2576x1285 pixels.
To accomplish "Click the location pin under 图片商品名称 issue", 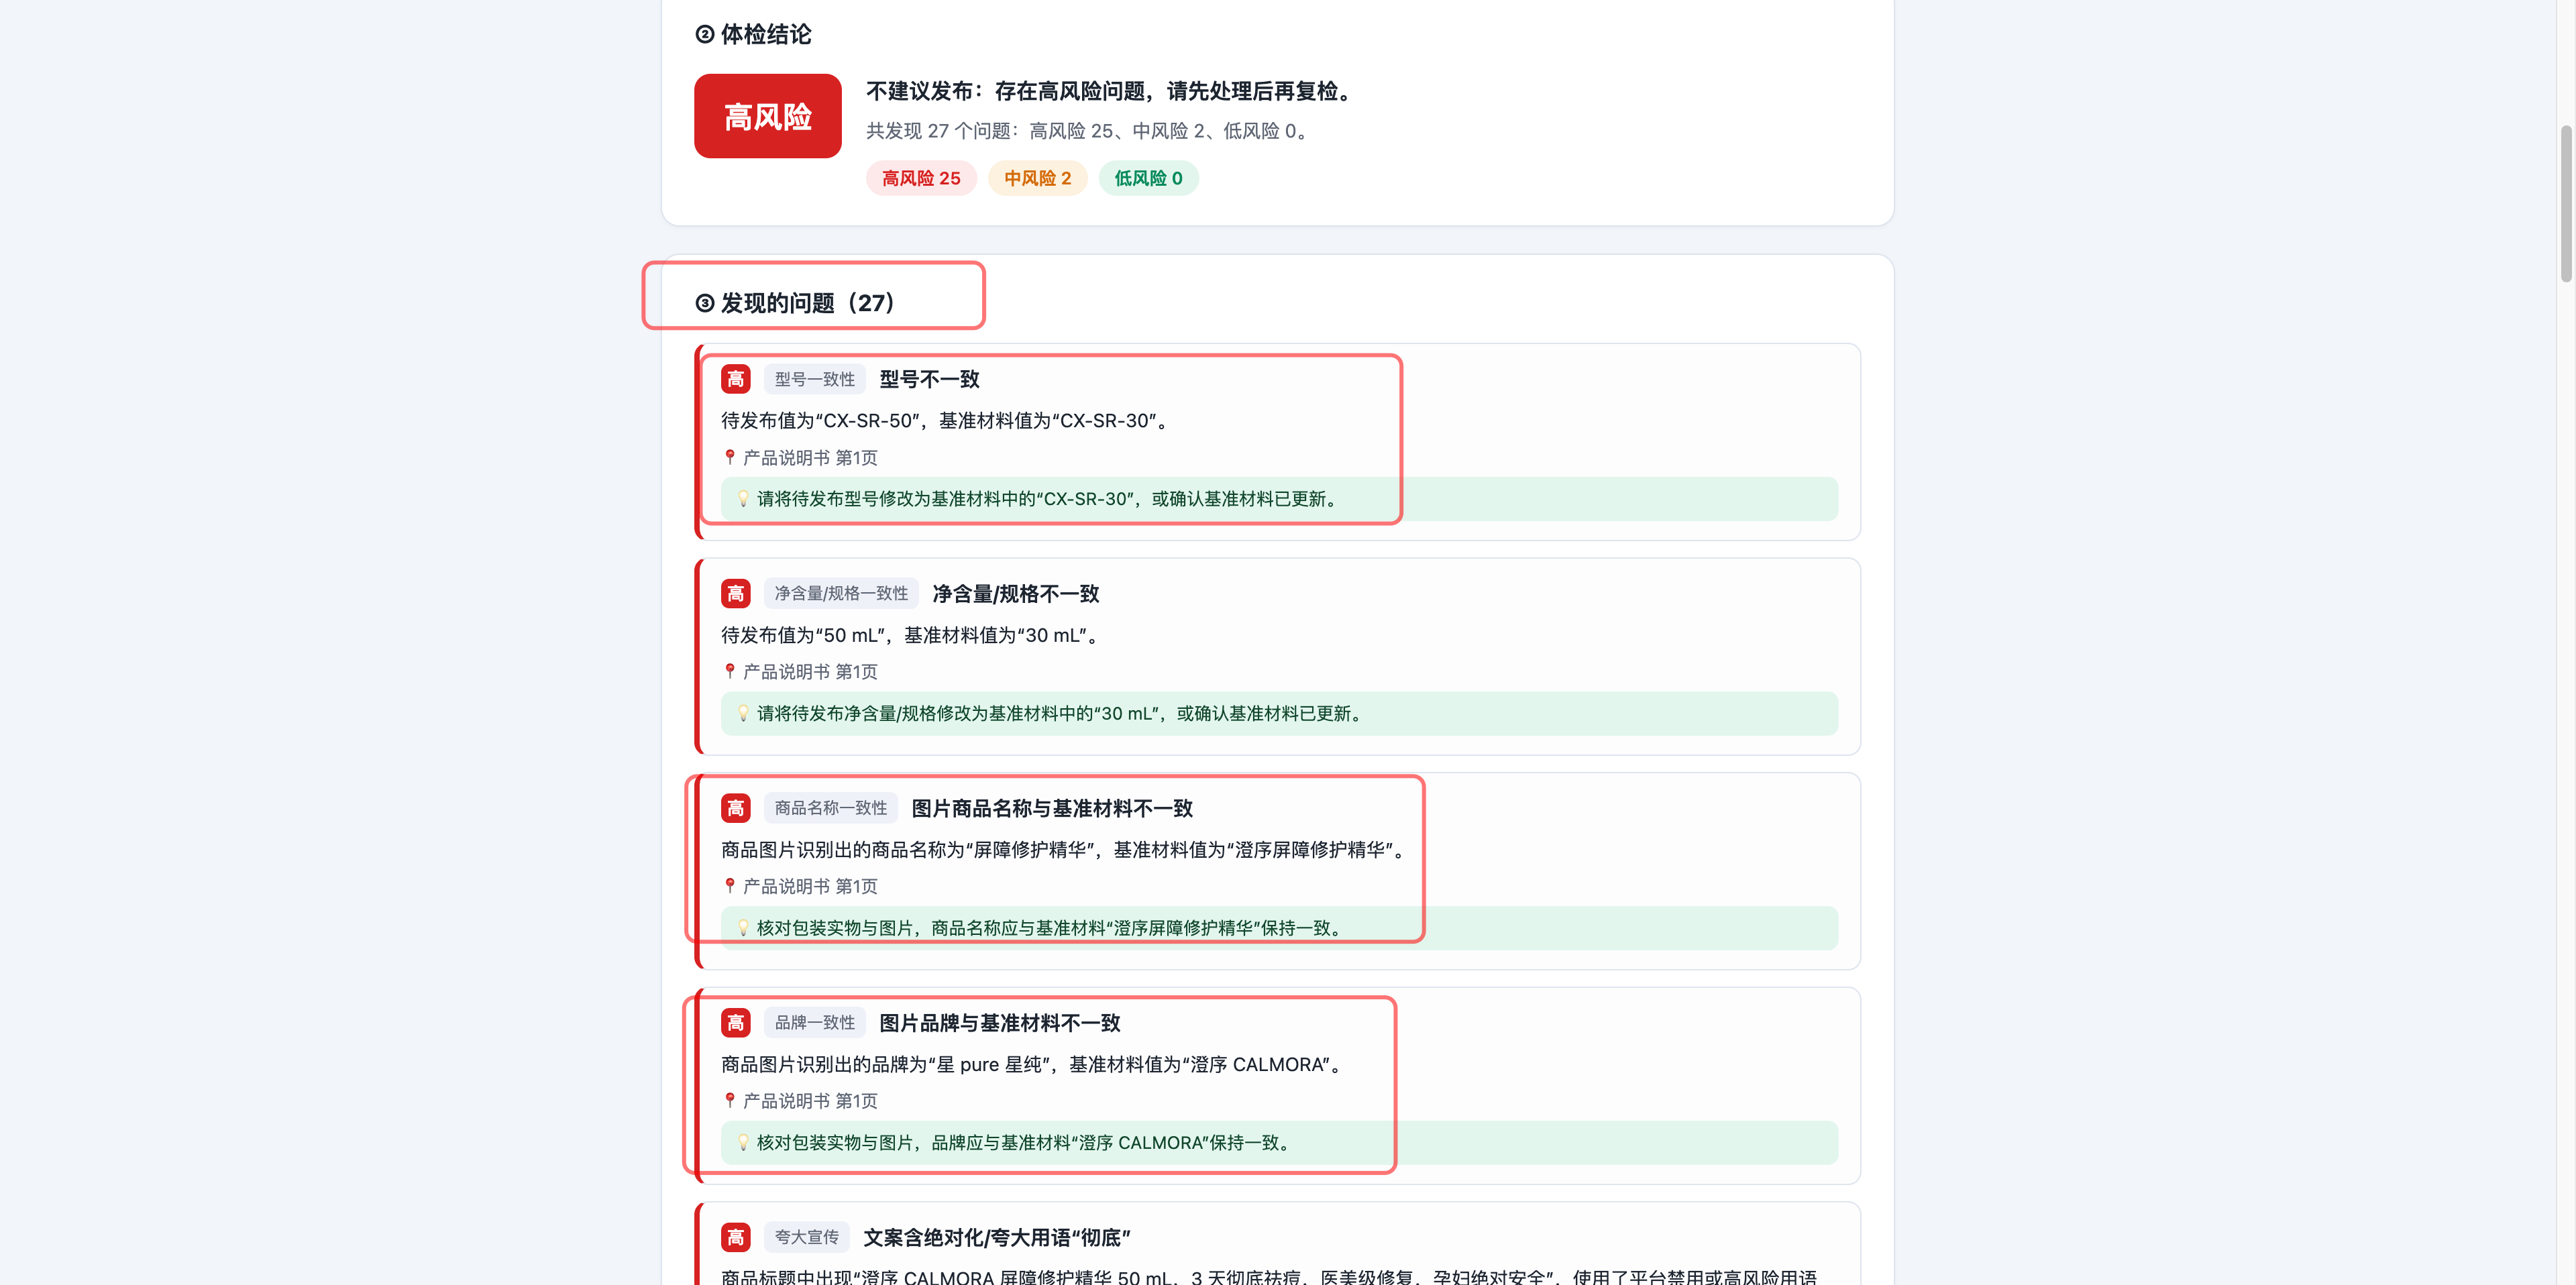I will [730, 886].
